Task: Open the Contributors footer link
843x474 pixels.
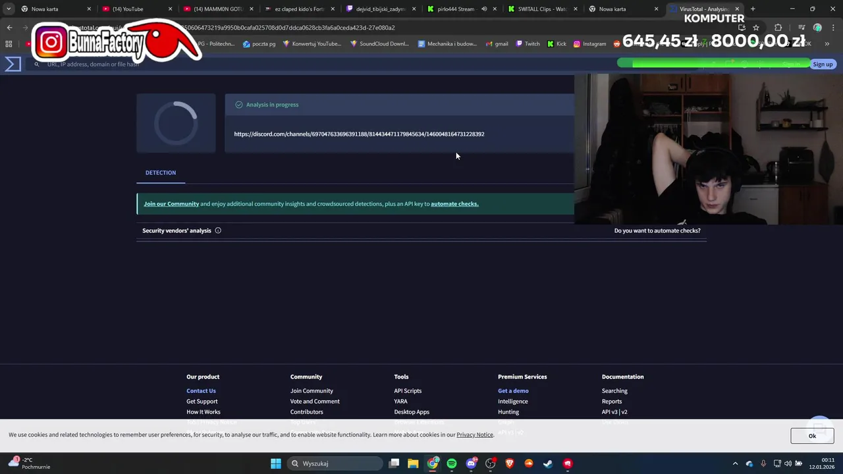Action: pyautogui.click(x=307, y=412)
